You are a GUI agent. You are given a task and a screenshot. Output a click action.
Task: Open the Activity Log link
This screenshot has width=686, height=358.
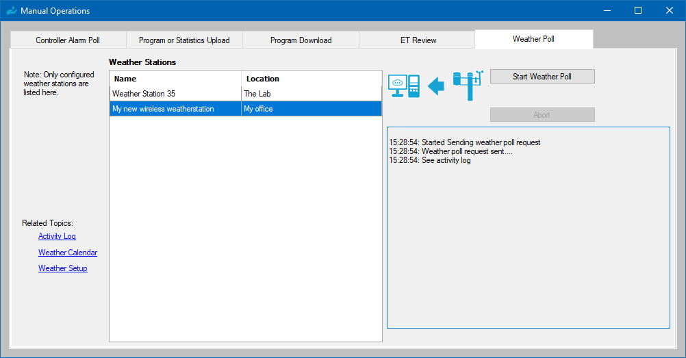pos(57,236)
